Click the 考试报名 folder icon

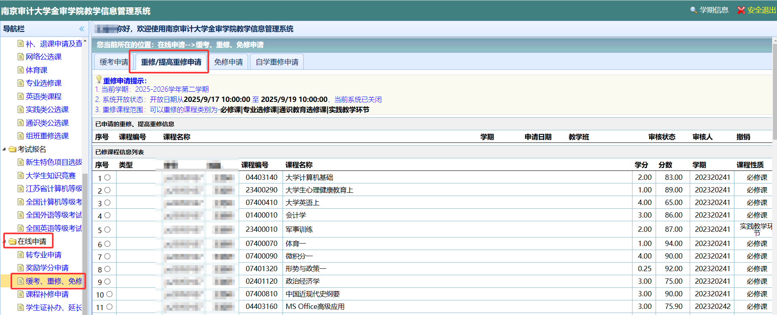(12, 149)
